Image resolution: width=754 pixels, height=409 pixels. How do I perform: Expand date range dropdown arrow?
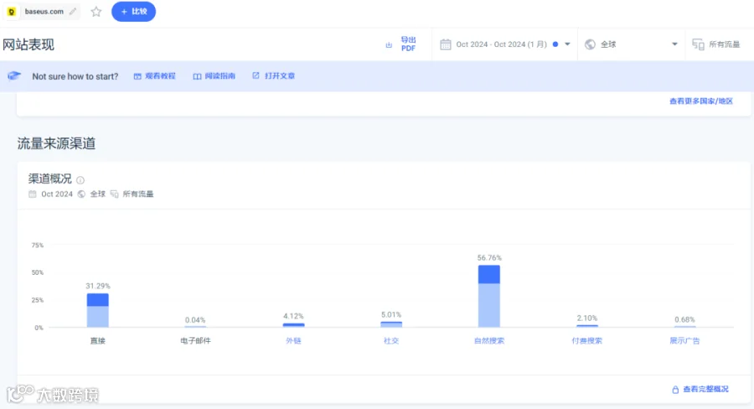tap(567, 44)
